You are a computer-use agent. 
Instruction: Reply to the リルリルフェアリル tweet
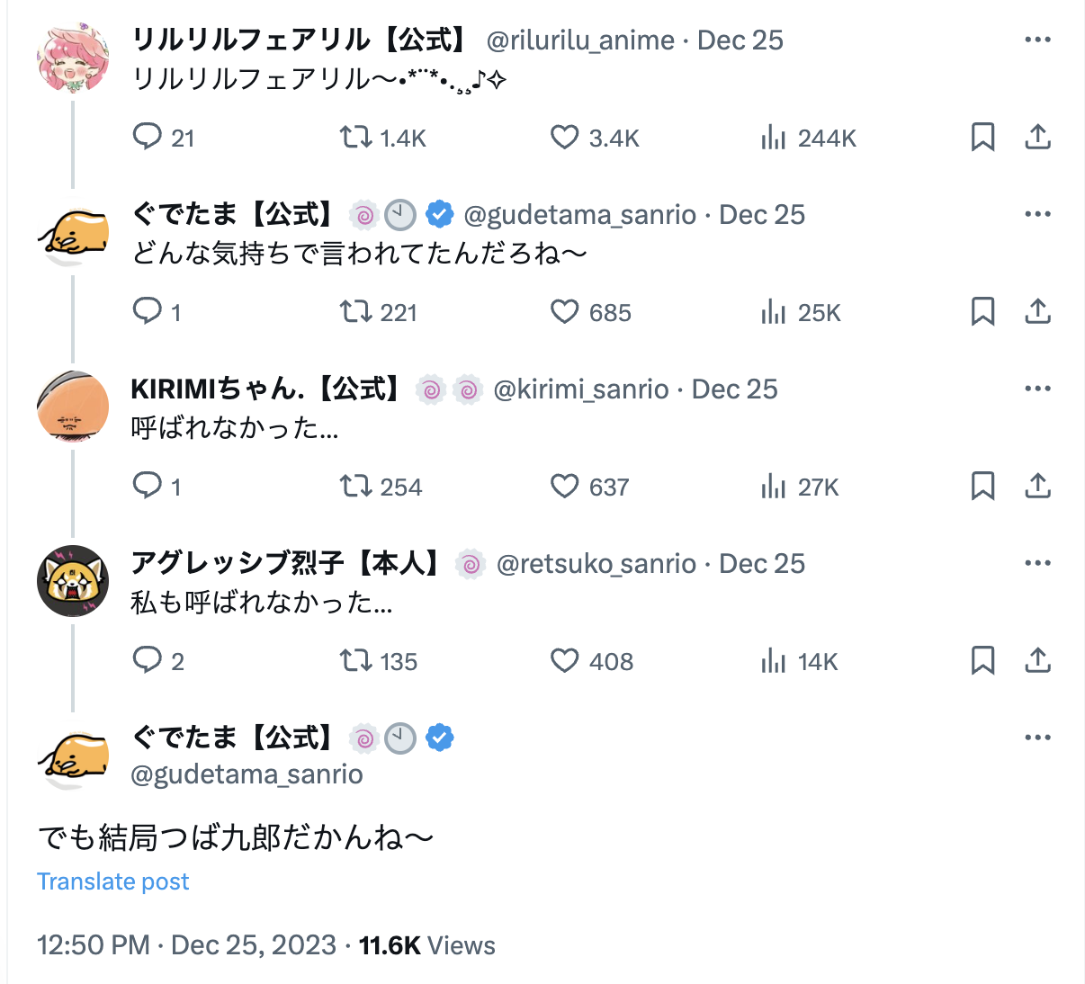coord(147,138)
